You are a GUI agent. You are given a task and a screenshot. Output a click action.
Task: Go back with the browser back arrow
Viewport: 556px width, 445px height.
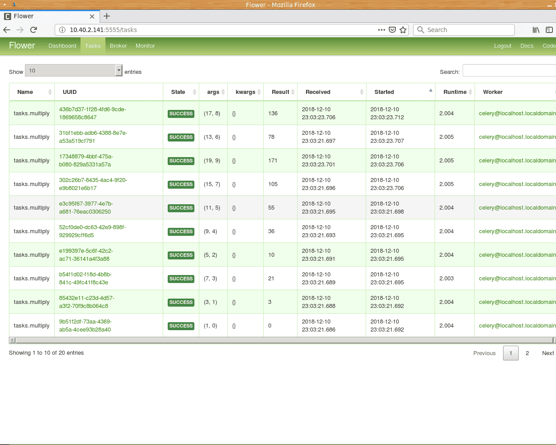[x=7, y=30]
